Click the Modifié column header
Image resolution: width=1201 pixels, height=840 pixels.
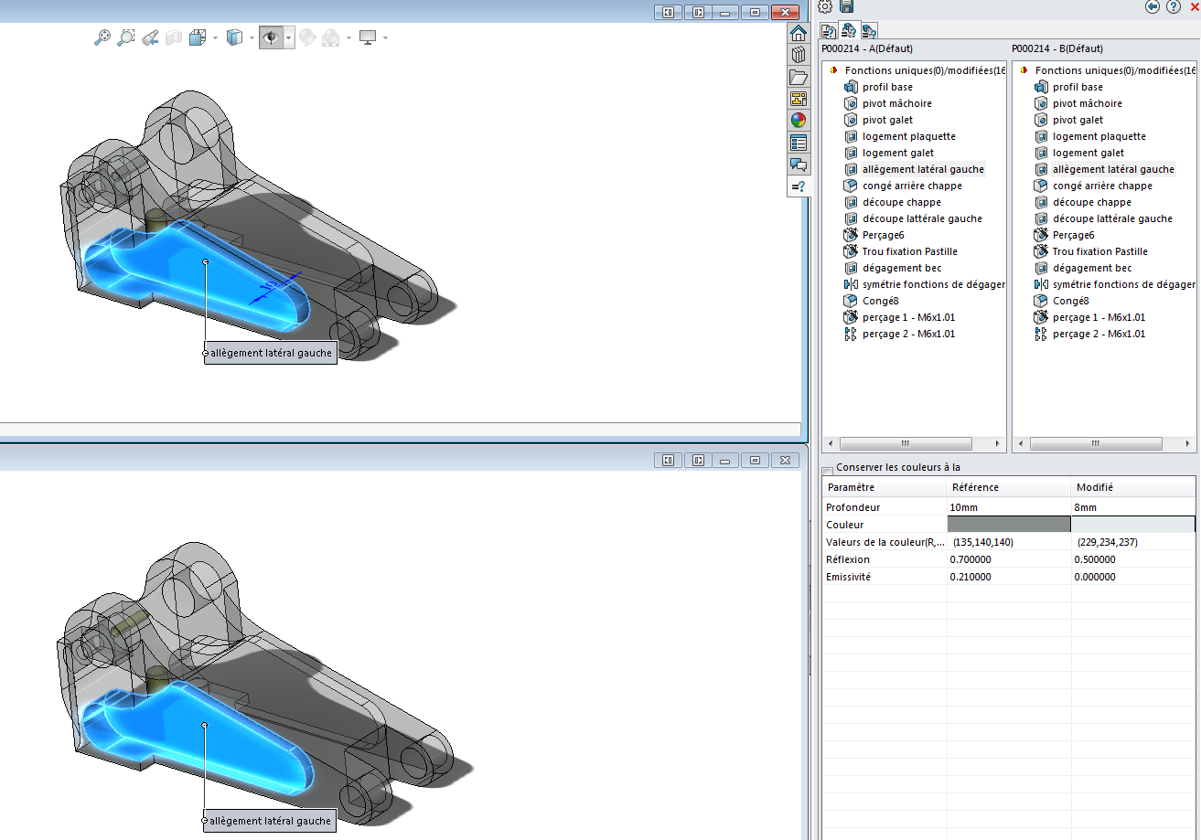pos(1133,487)
